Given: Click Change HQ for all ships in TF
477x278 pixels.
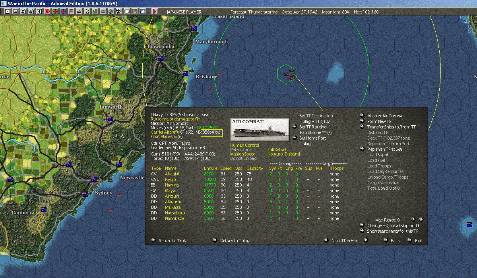Looking at the screenshot, I should tap(393, 226).
